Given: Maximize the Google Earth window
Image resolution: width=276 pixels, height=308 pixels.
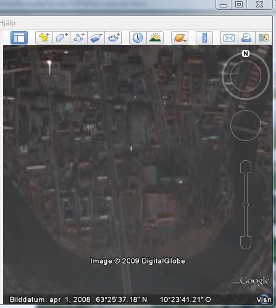Looking at the screenshot, I should point(239,4).
